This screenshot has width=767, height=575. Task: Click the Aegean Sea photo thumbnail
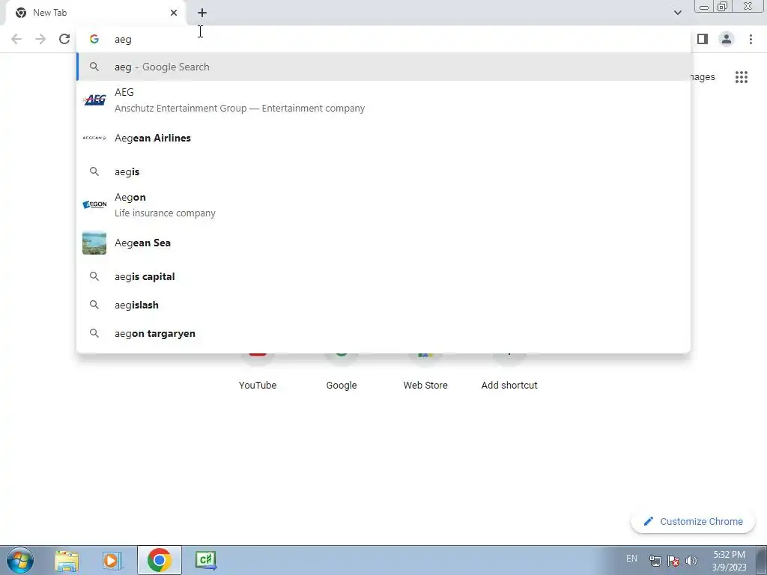coord(94,243)
